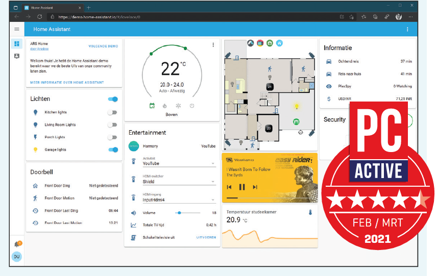Reload the browser page
This screenshot has width=437, height=276.
click(40, 17)
